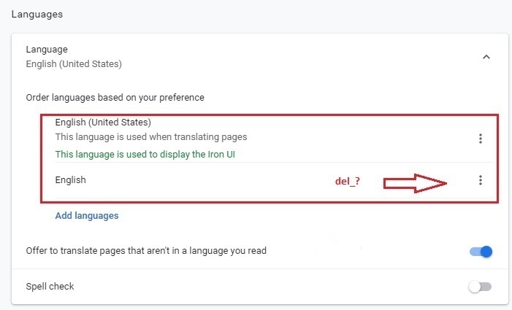Select English (United States) in the language list
Screen dimensions: 512x310
pyautogui.click(x=103, y=123)
